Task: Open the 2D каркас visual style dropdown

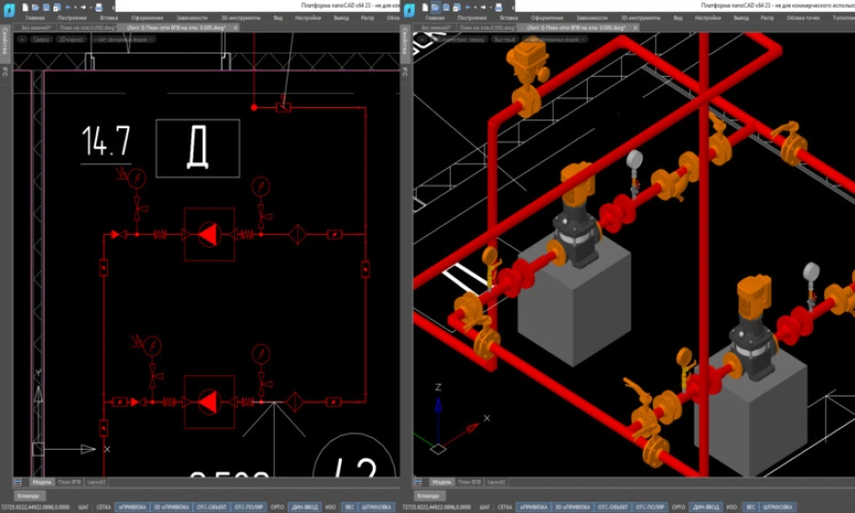Action: click(71, 40)
